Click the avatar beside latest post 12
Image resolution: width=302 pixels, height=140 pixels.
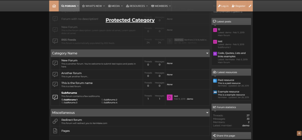tap(215, 30)
